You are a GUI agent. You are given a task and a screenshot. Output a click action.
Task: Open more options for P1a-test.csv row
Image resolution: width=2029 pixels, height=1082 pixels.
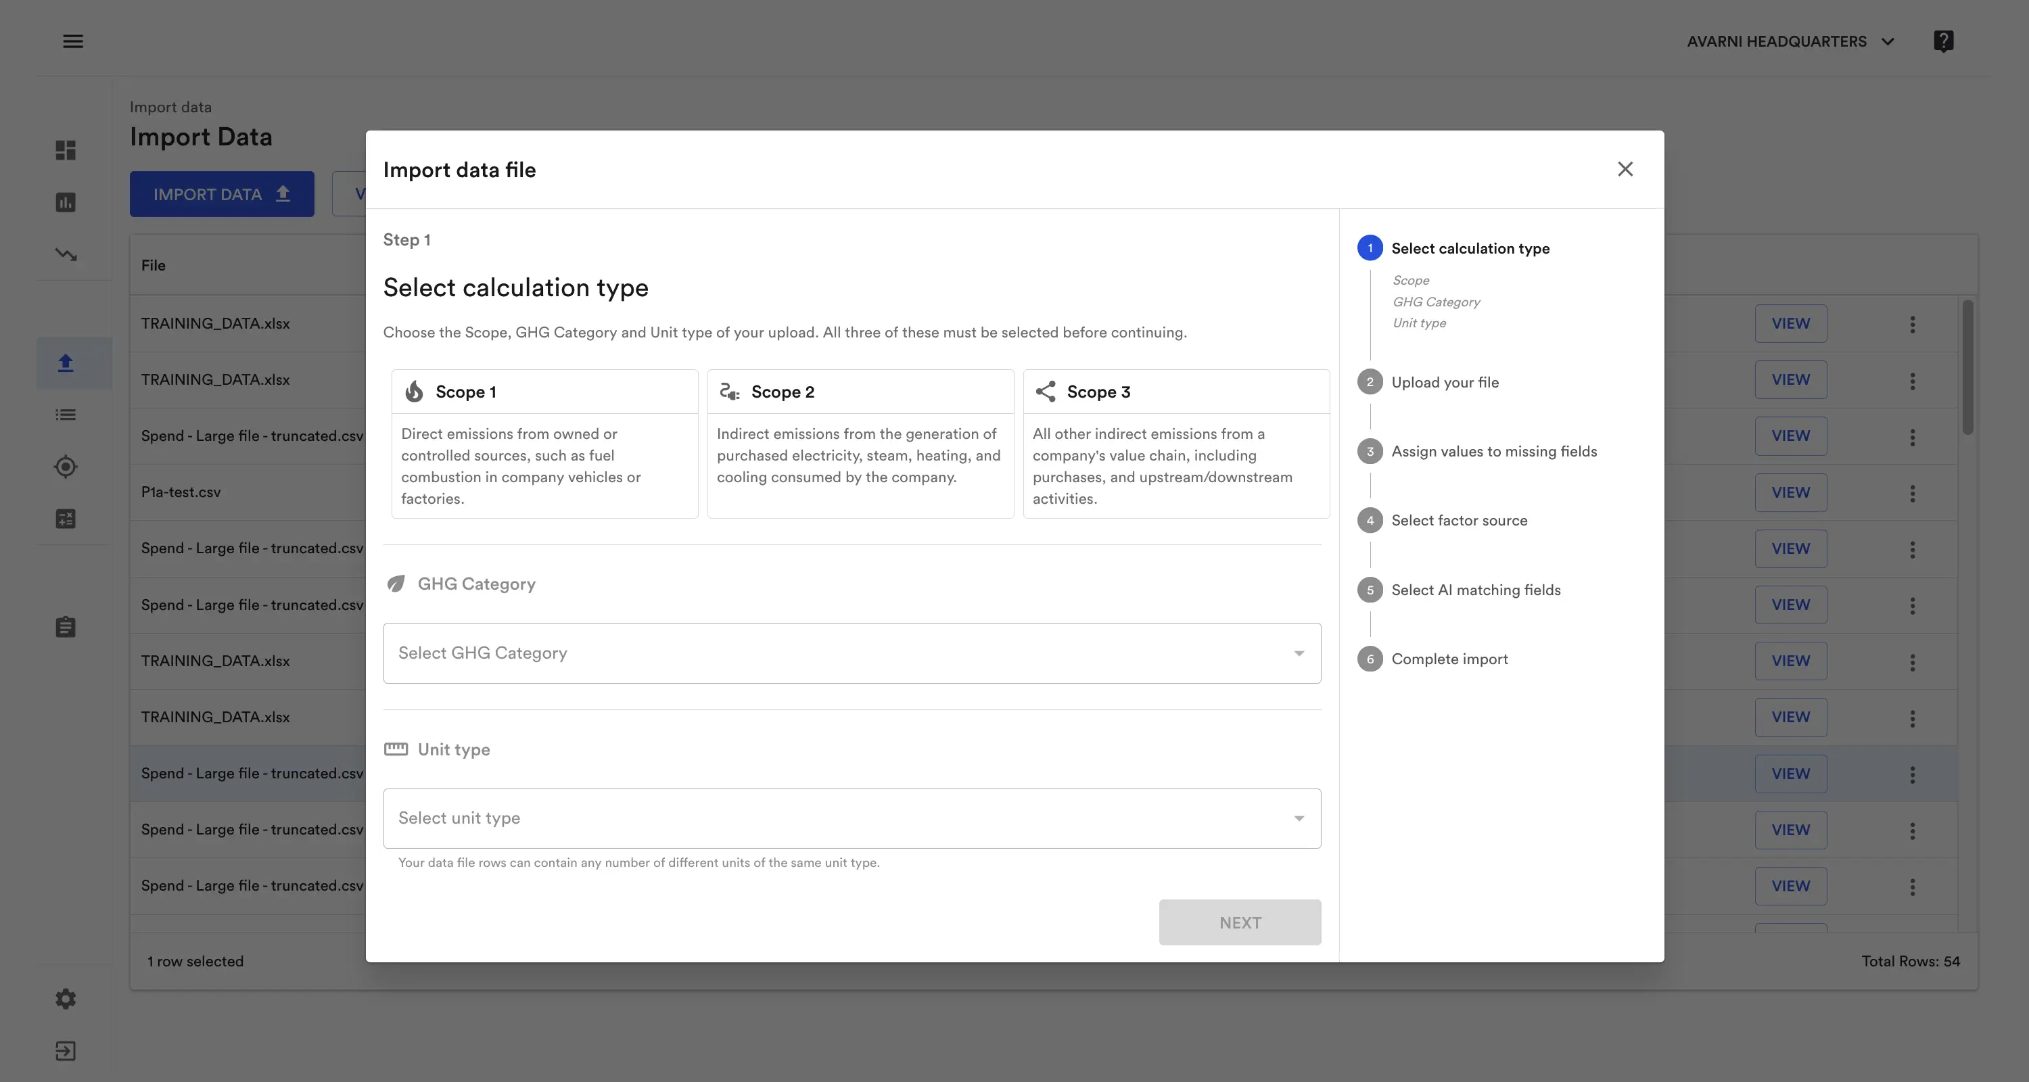1913,493
